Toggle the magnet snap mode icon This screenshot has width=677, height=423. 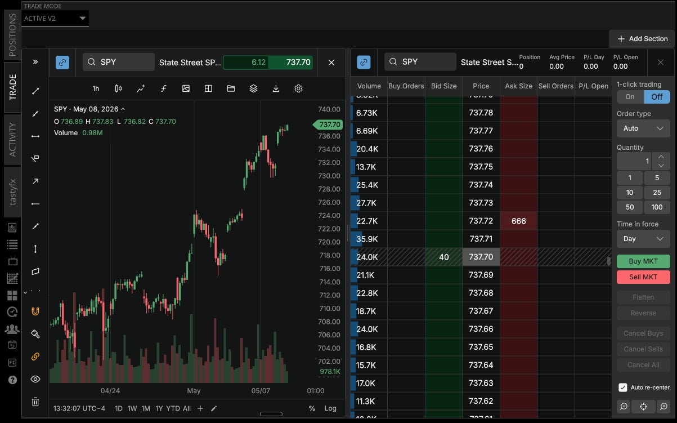pos(35,311)
